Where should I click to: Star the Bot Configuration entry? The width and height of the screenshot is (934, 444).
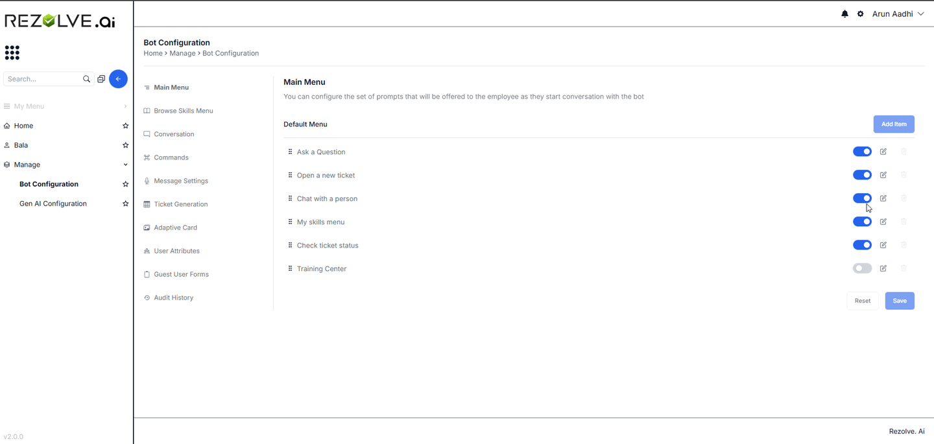126,184
